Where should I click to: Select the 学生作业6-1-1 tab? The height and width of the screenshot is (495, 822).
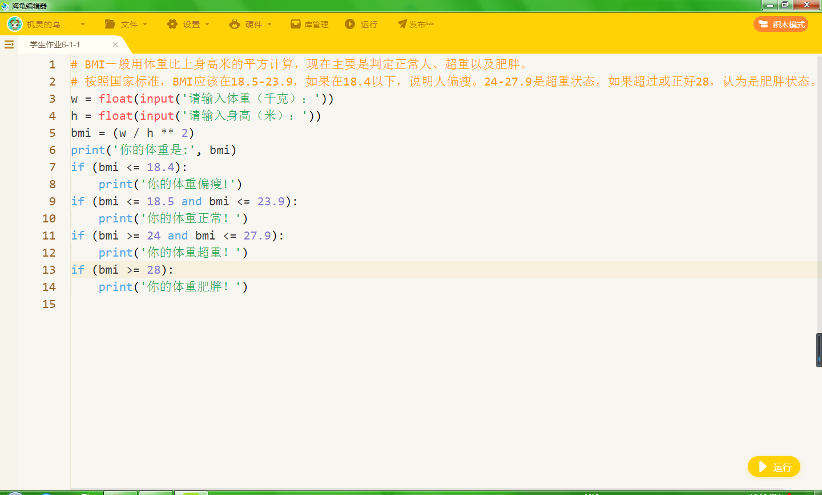pos(55,44)
